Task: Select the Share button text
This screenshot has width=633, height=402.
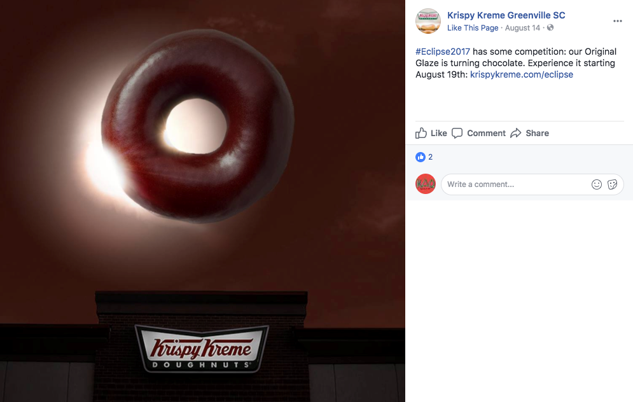Action: (537, 133)
